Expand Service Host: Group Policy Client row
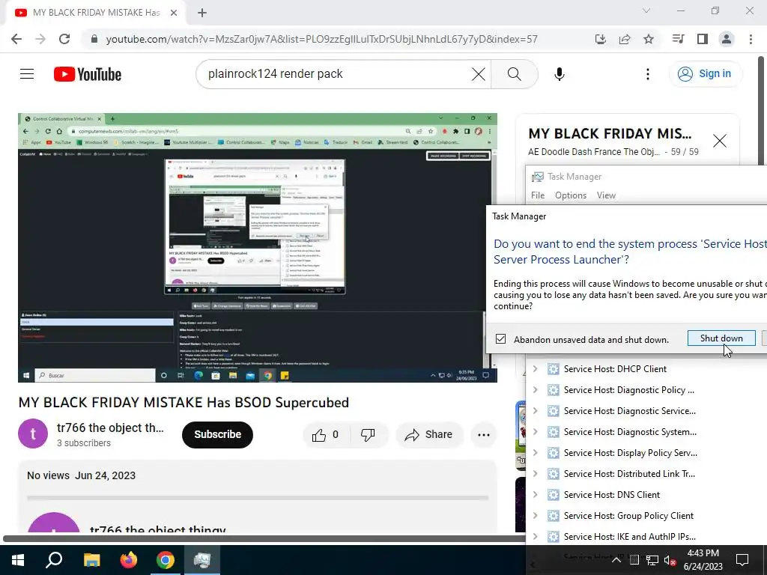This screenshot has height=575, width=767. point(535,515)
